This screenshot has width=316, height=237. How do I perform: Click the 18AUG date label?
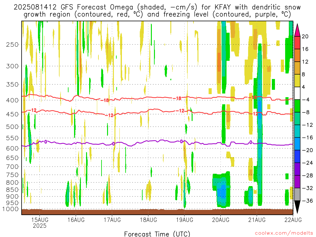point(148,220)
